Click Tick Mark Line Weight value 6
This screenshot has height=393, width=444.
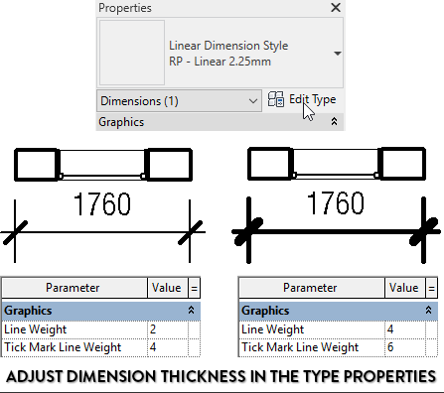click(x=405, y=347)
